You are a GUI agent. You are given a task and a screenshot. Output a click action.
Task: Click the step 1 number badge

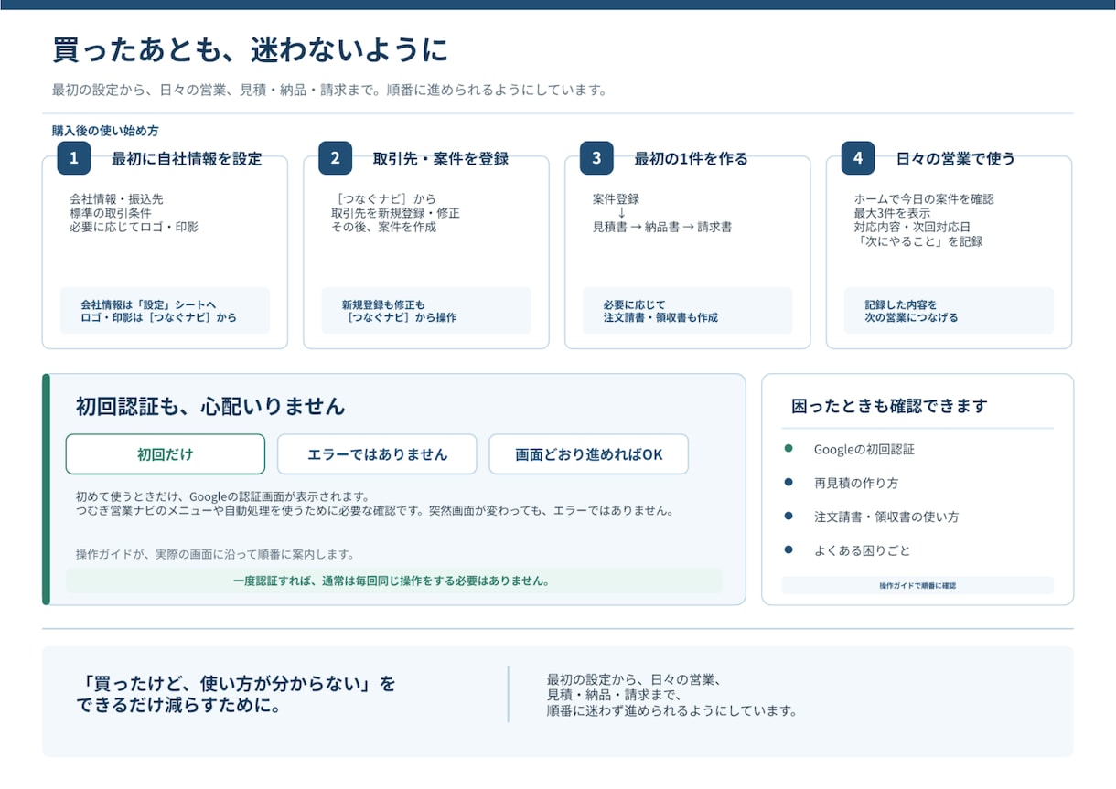[x=73, y=158]
